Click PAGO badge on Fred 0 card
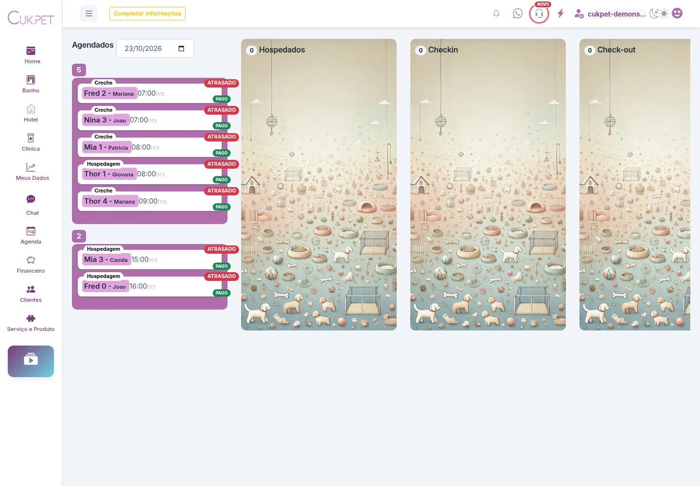700x486 pixels. pos(222,293)
